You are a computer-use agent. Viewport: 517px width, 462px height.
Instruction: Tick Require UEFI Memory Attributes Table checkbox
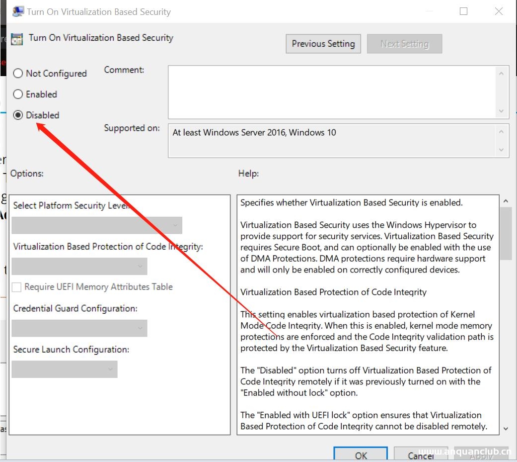coord(17,287)
